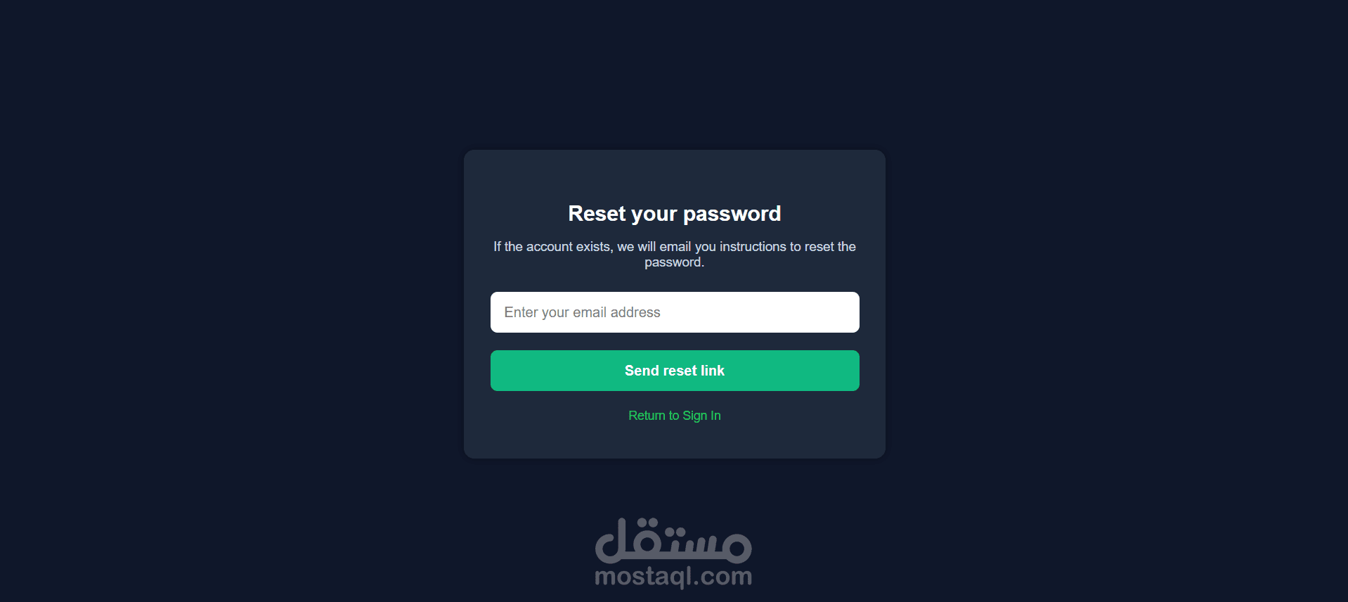Click the green Send reset link button
1348x602 pixels.
[675, 371]
